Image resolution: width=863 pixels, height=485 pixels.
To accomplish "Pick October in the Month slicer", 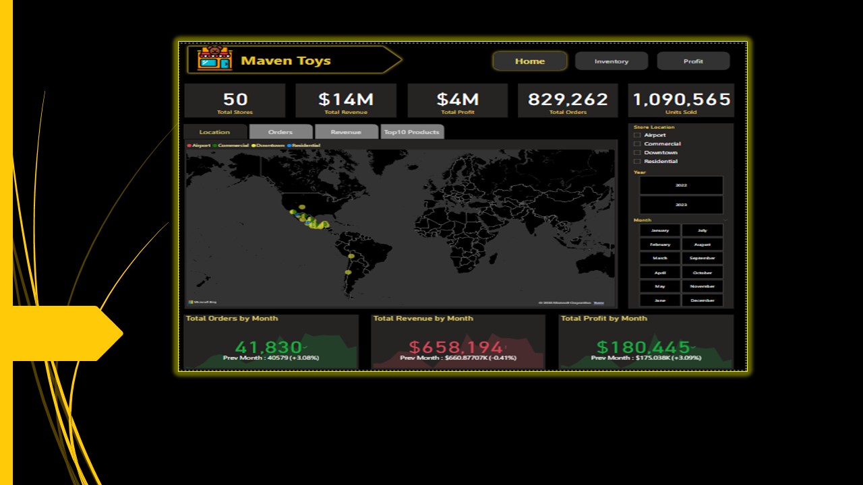I will coord(703,273).
